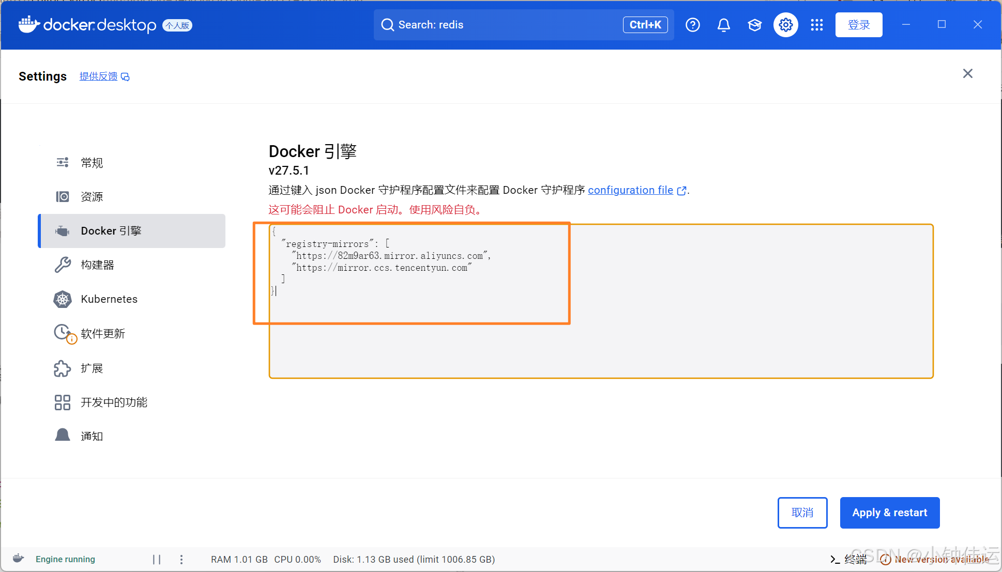Click the 构建器 wrench icon

63,265
